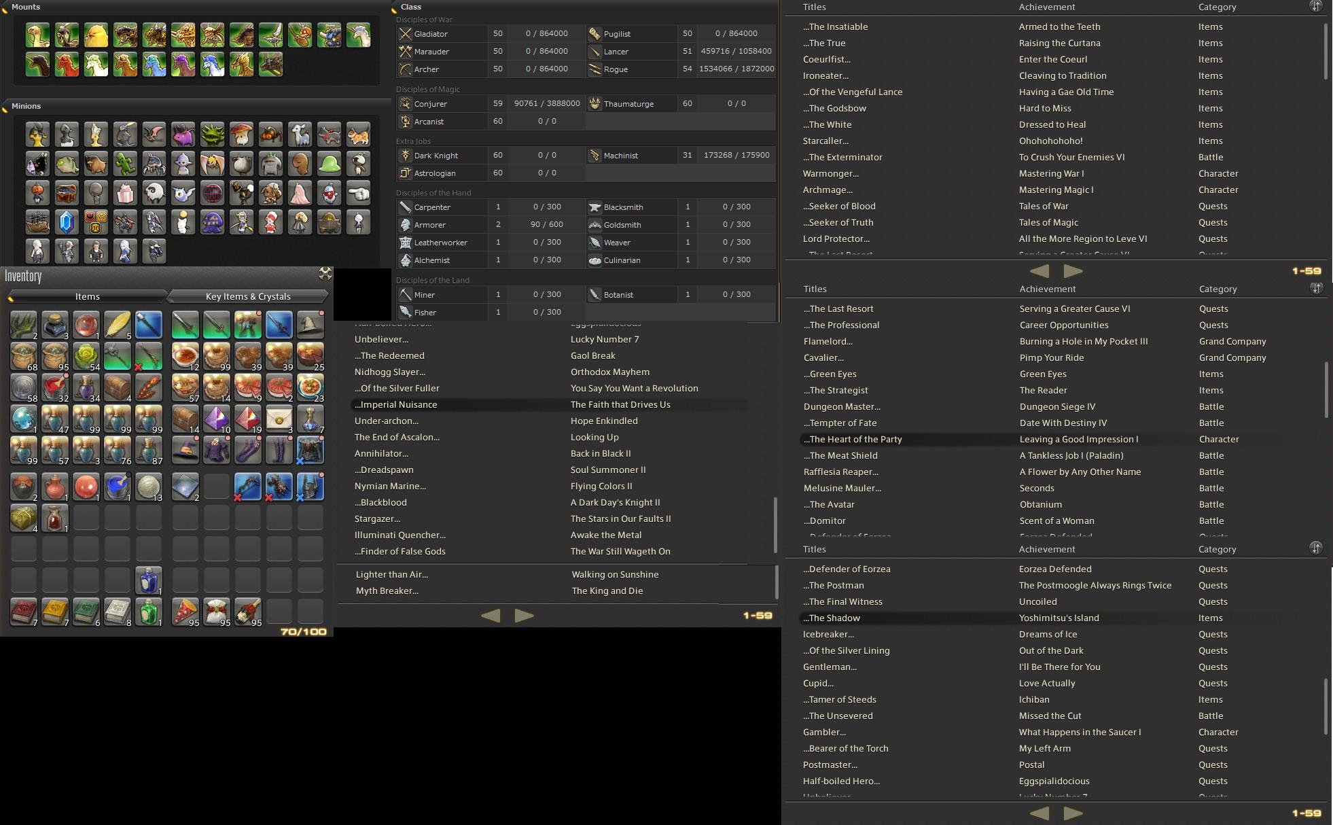Switch to the Items inventory tab
Image resolution: width=1333 pixels, height=825 pixels.
pyautogui.click(x=87, y=296)
